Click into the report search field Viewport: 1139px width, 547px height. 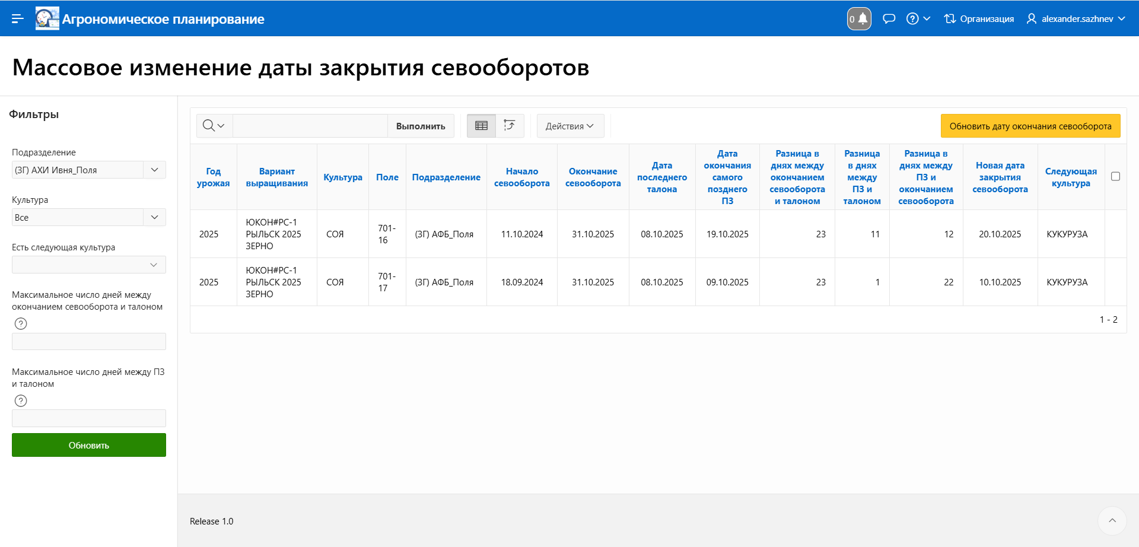(310, 126)
